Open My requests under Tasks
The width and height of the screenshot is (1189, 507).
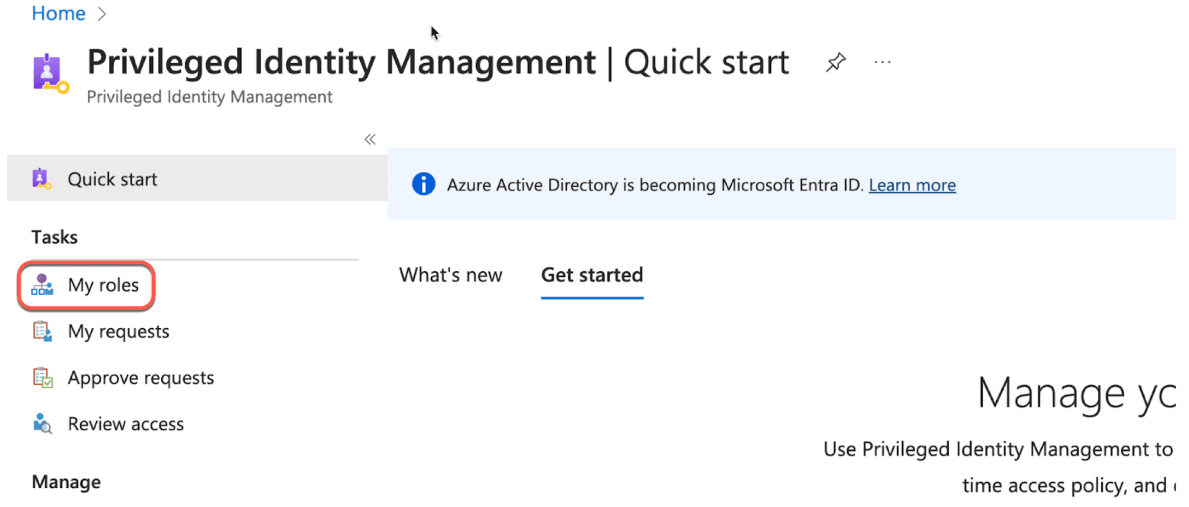coord(118,331)
